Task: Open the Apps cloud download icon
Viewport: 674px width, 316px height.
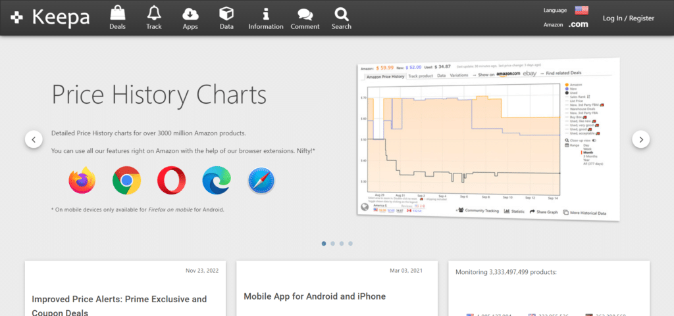Action: 190,14
